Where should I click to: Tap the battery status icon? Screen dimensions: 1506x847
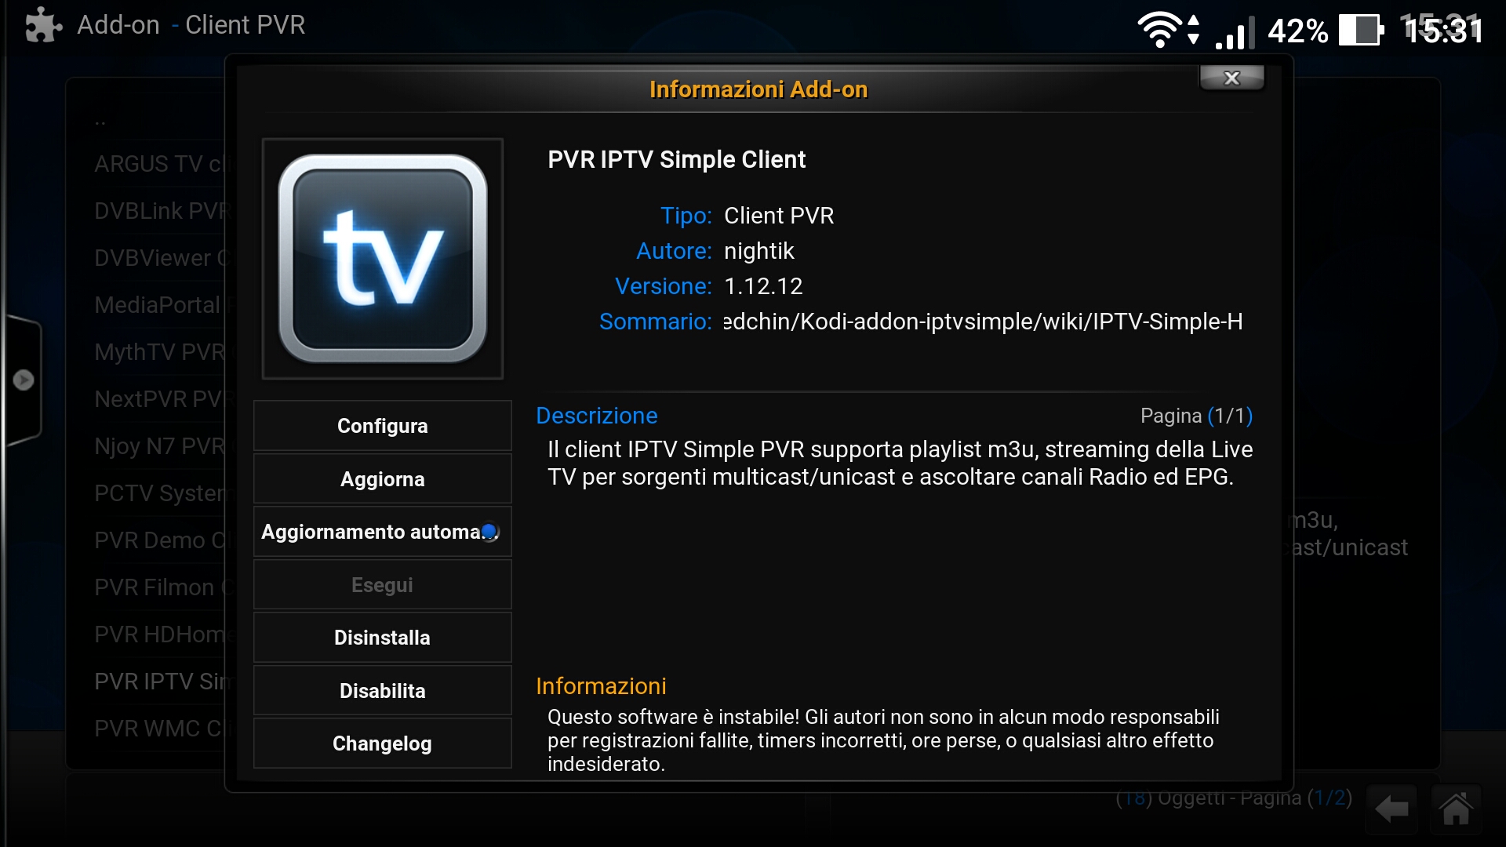click(x=1361, y=31)
